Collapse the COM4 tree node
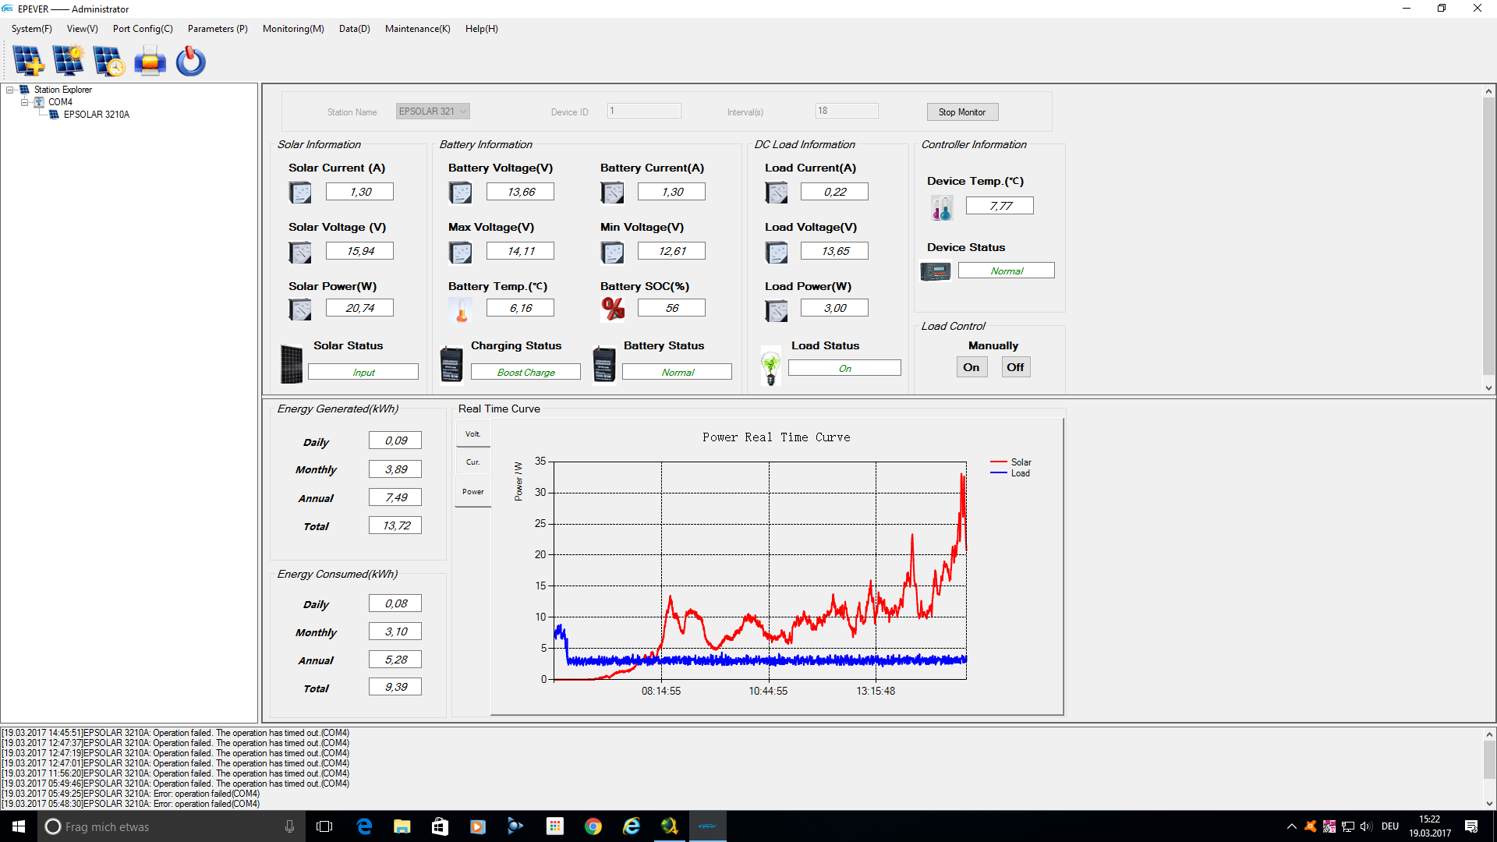Screen dimensions: 1497x842 [x=24, y=102]
